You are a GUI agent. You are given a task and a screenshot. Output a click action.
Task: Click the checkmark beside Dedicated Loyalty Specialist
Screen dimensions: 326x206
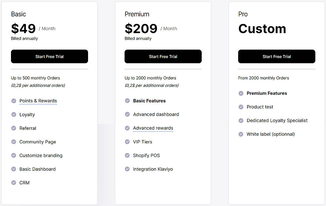[241, 120]
